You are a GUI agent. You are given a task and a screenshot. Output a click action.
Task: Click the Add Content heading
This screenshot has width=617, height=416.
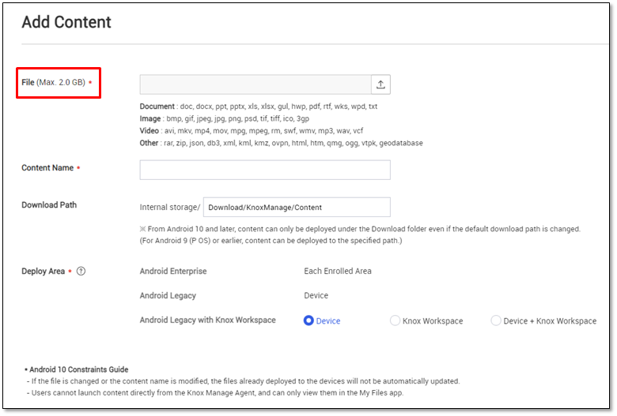coord(66,22)
